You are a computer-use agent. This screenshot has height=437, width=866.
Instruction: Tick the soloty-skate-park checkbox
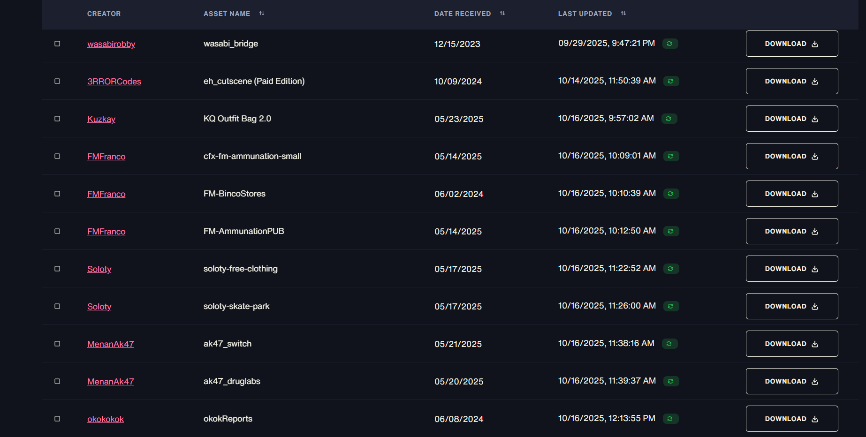(57, 306)
